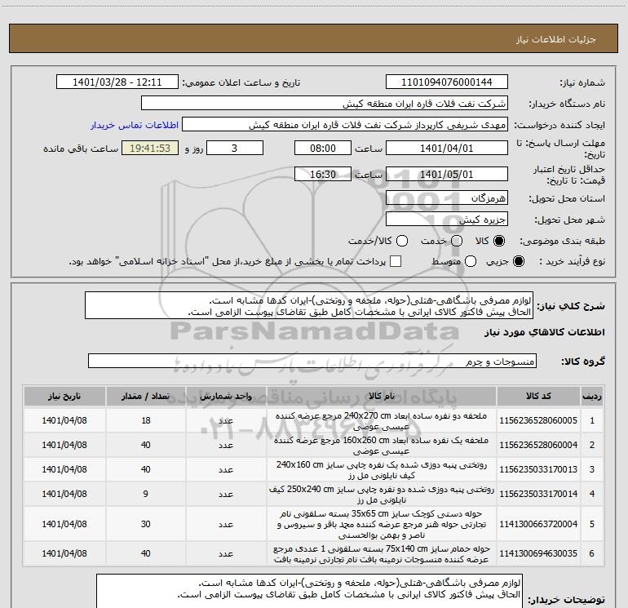628x608 pixels.
Task: Click the 160x260 cm single sheet item name
Action: point(382,446)
